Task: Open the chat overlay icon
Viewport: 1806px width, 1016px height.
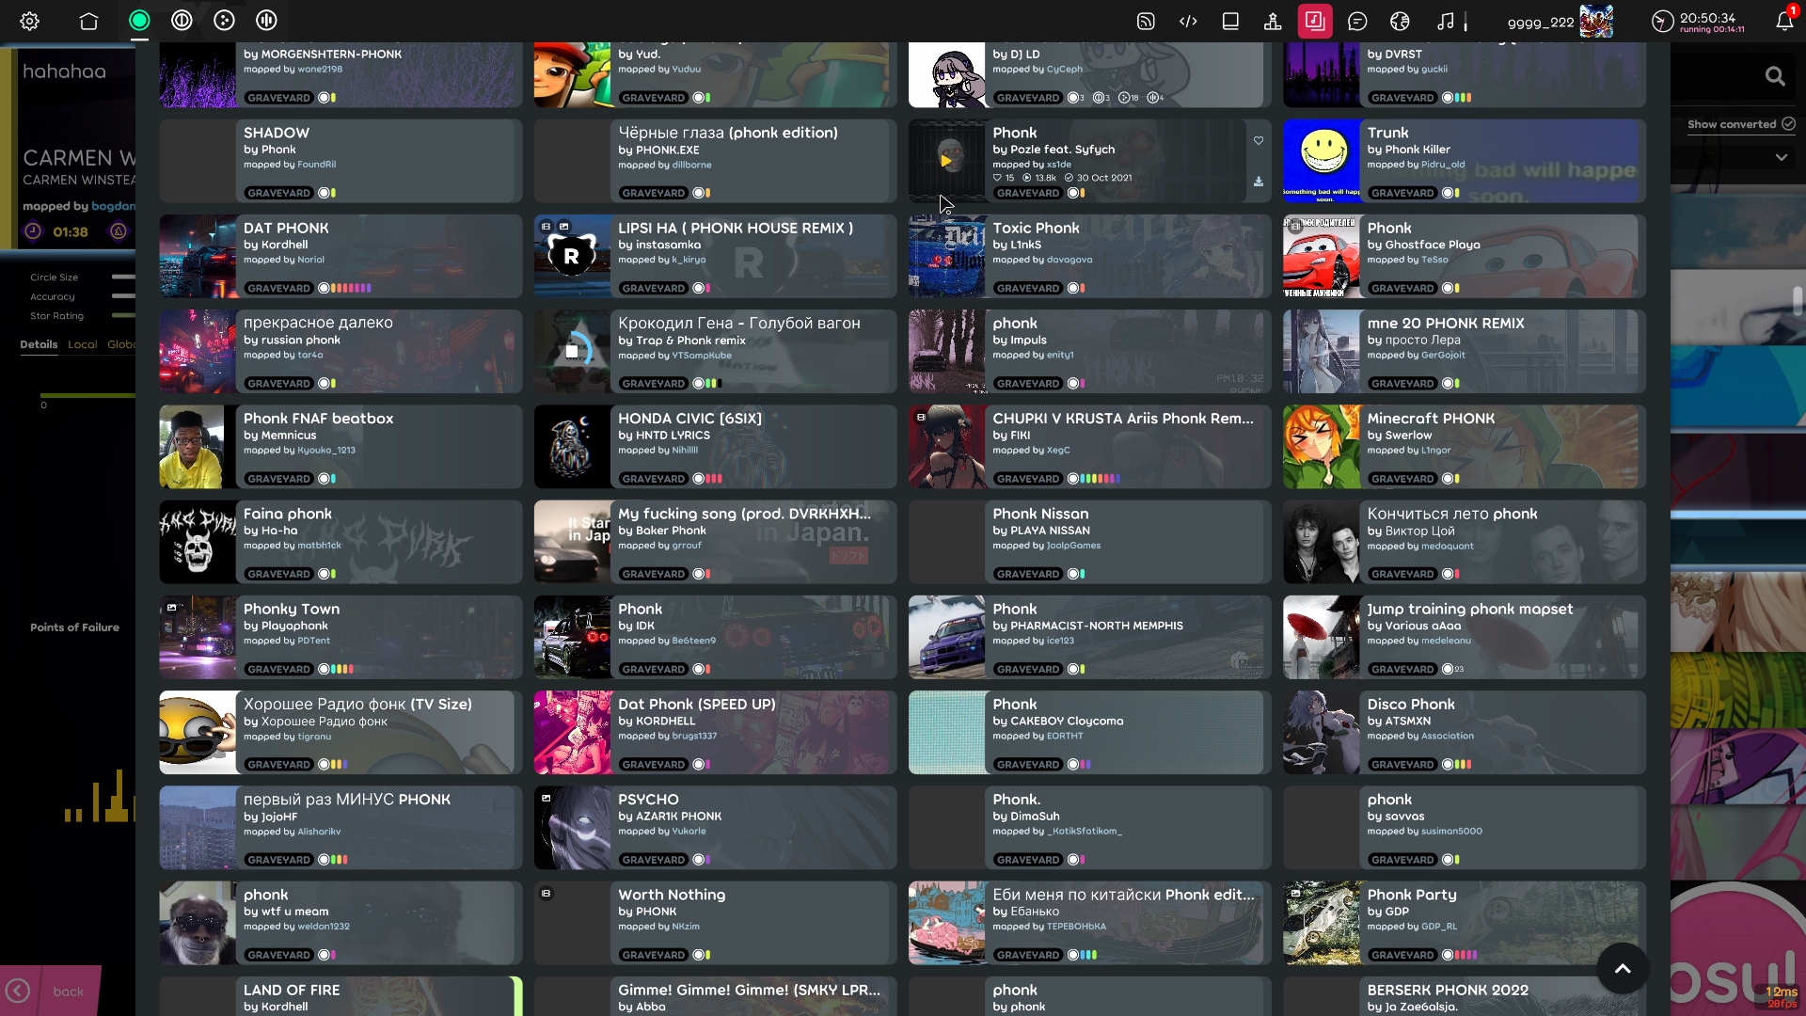Action: point(1357,21)
